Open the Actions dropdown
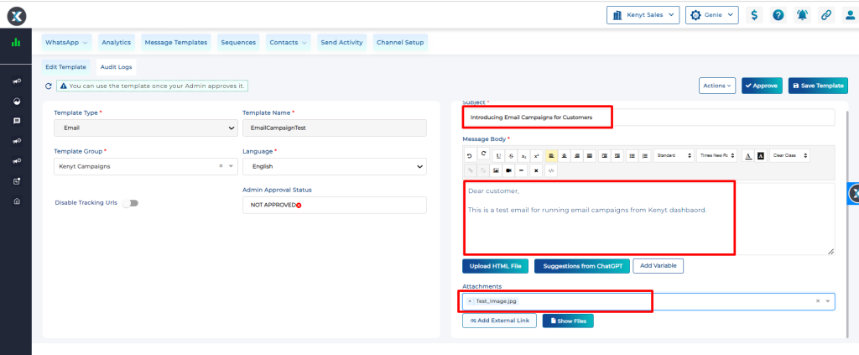Screen dimensions: 859x355 click(x=717, y=86)
